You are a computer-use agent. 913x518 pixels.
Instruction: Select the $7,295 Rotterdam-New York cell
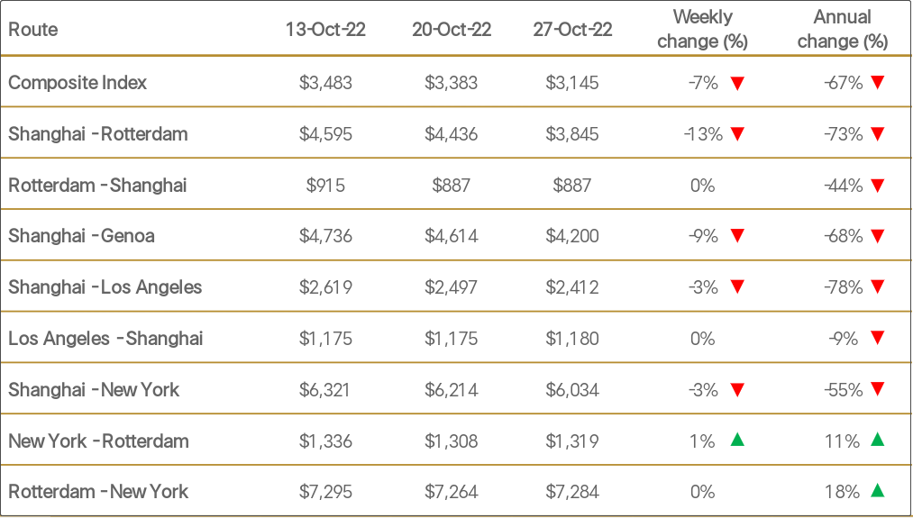tap(325, 492)
